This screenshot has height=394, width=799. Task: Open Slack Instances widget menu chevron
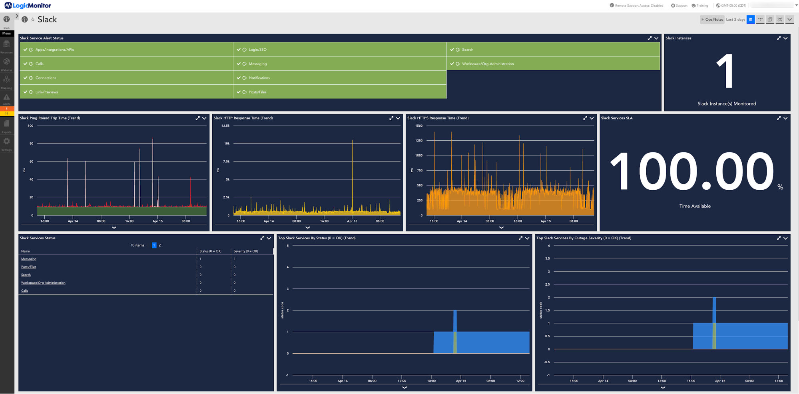[785, 38]
